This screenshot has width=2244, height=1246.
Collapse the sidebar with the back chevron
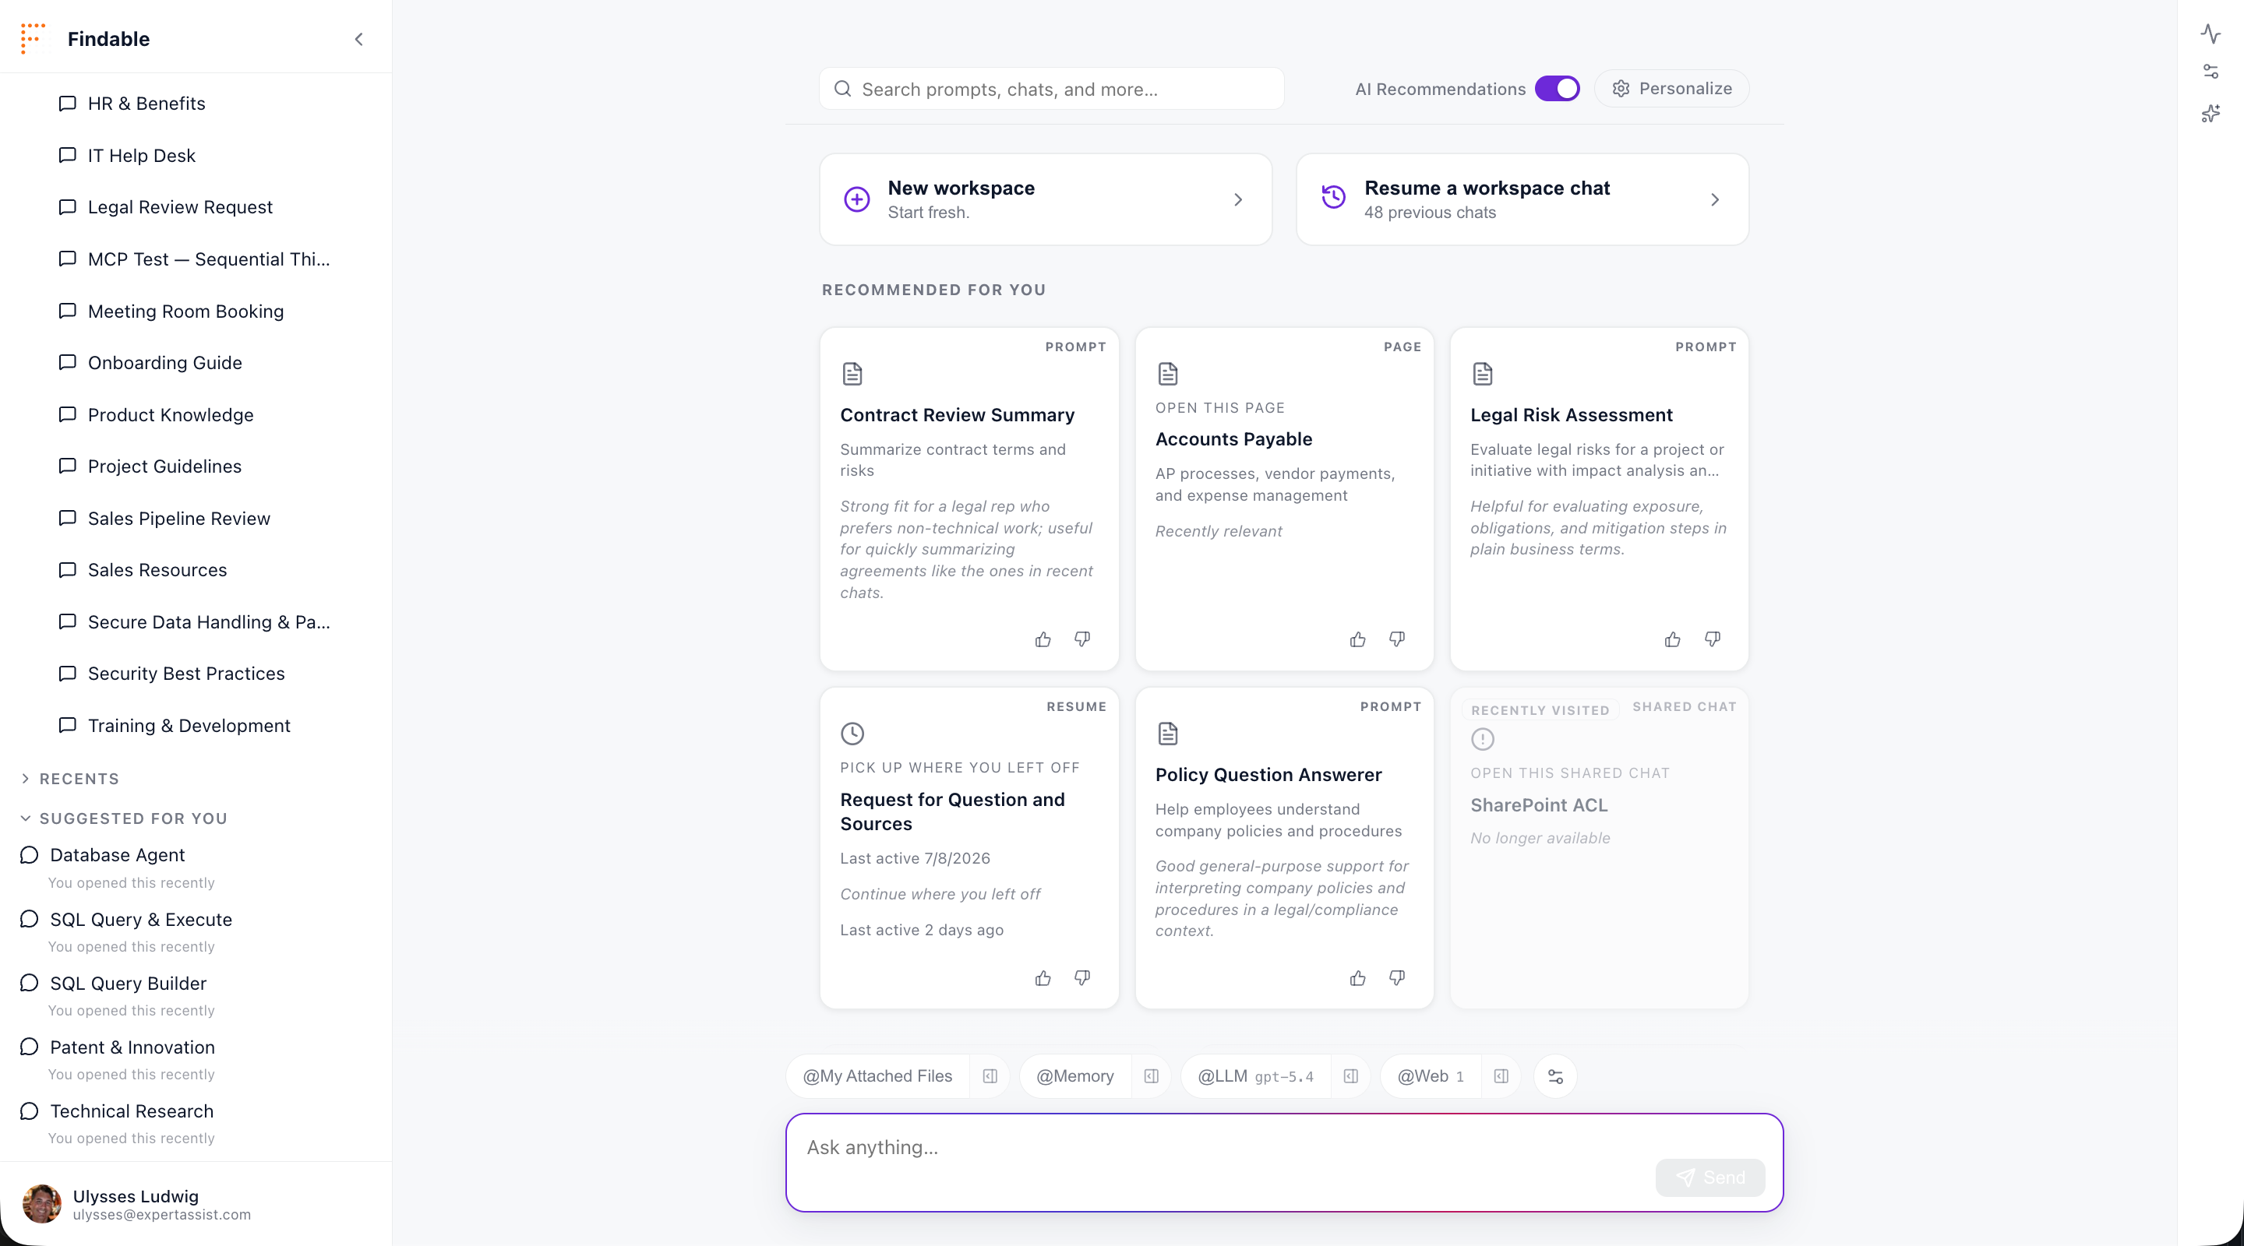(x=359, y=39)
